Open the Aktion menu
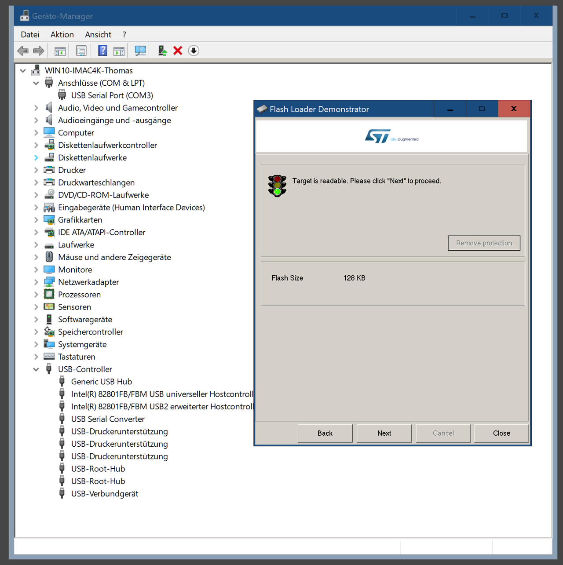This screenshot has height=565, width=563. (x=62, y=35)
